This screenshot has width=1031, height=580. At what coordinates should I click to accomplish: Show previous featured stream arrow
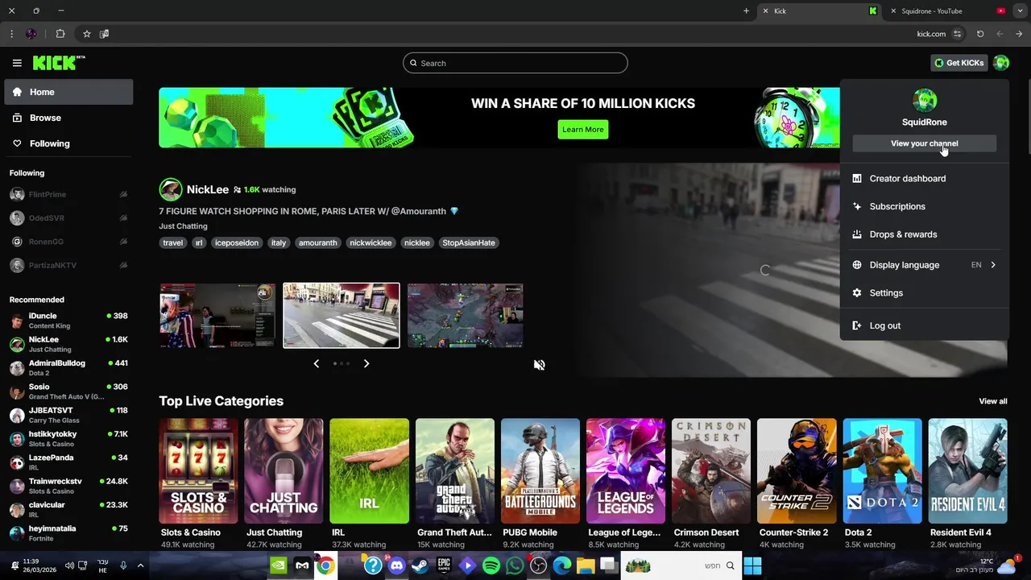pos(316,363)
